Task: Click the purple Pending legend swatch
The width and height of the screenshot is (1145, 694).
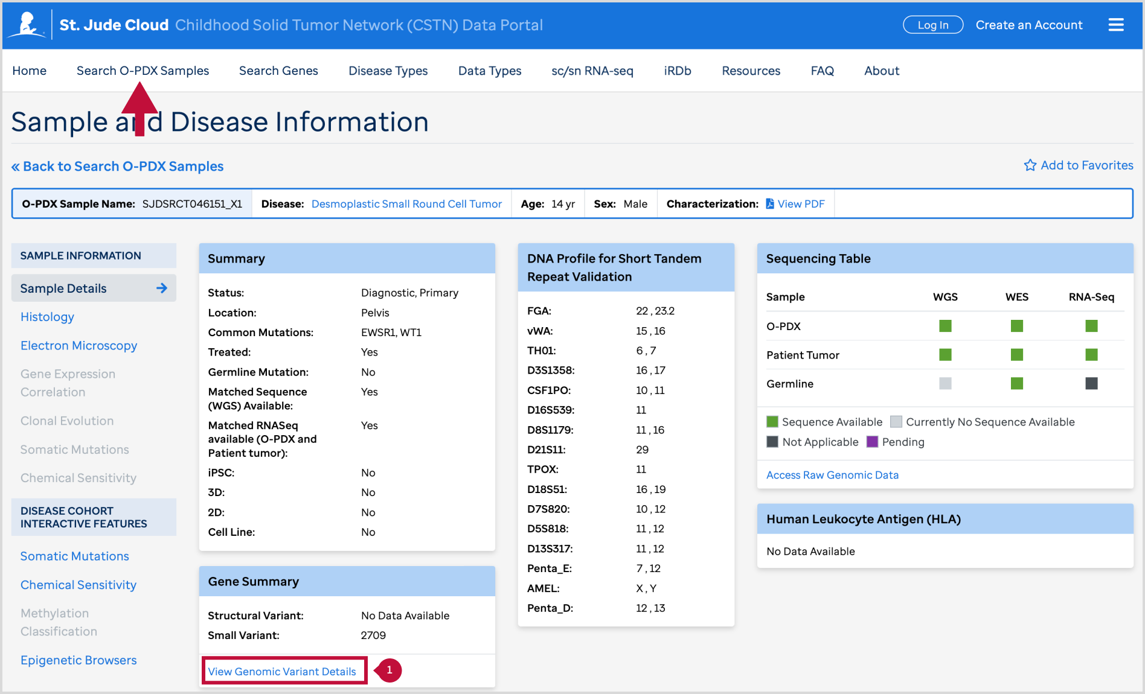Action: pos(872,442)
